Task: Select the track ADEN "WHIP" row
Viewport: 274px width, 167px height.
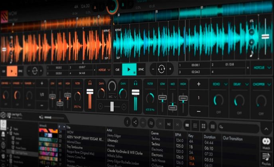Action: 85,138
